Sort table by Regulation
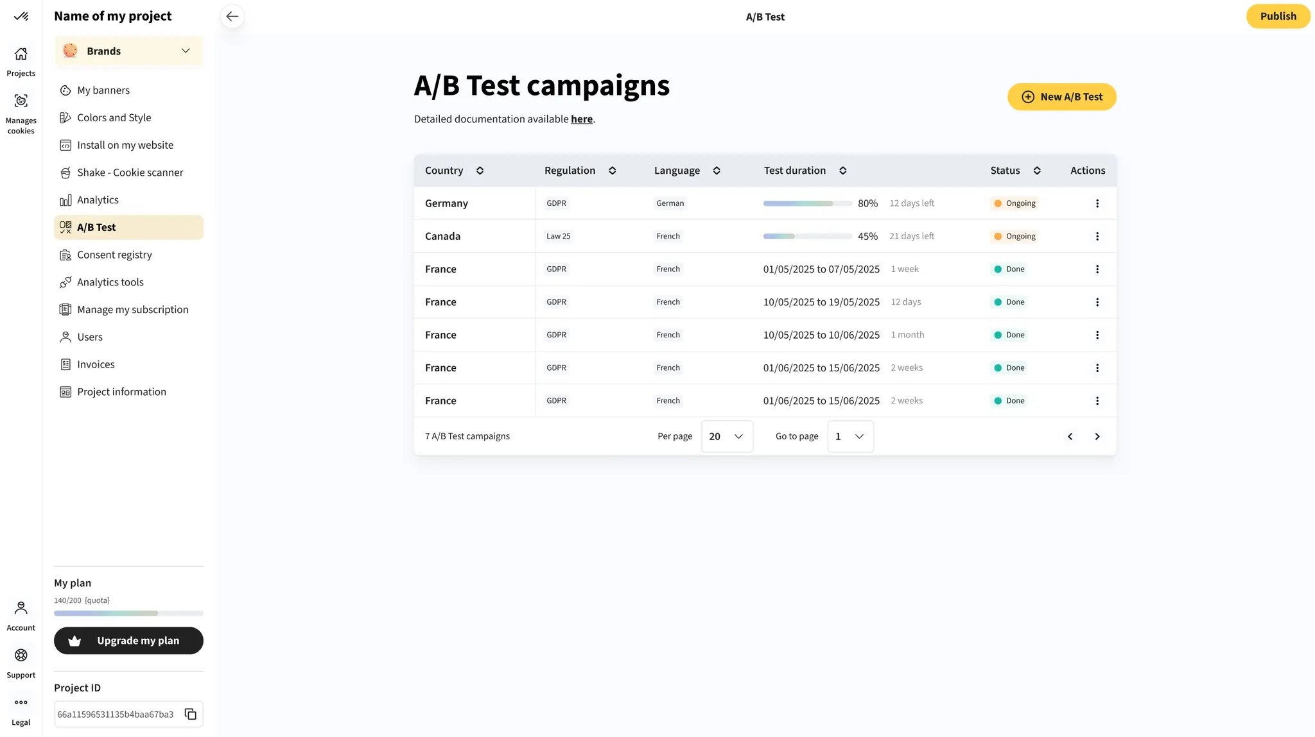1315x737 pixels. 612,171
